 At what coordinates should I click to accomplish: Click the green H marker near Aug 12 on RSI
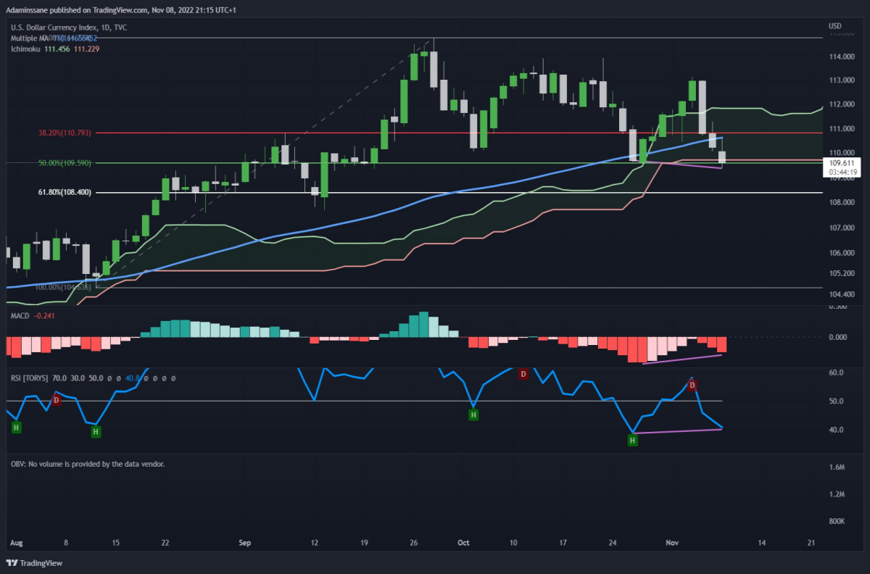(96, 432)
